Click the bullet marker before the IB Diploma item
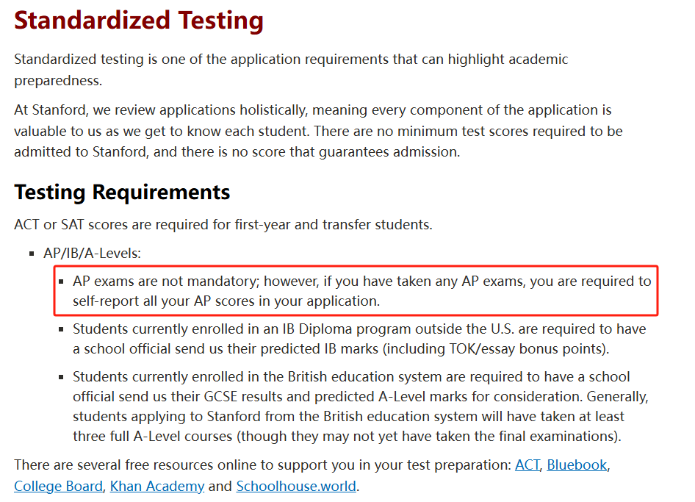Screen dimensions: 695x502 click(x=62, y=329)
